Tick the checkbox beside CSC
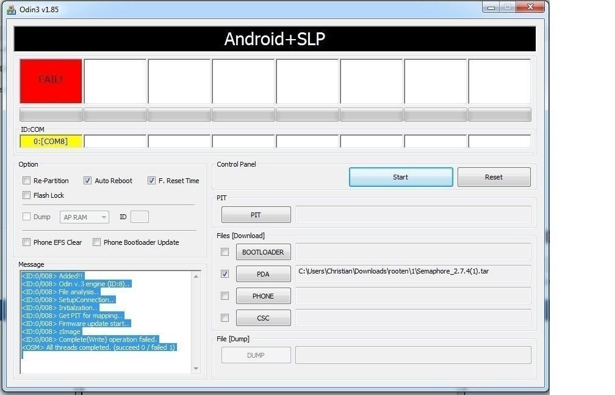 click(225, 318)
